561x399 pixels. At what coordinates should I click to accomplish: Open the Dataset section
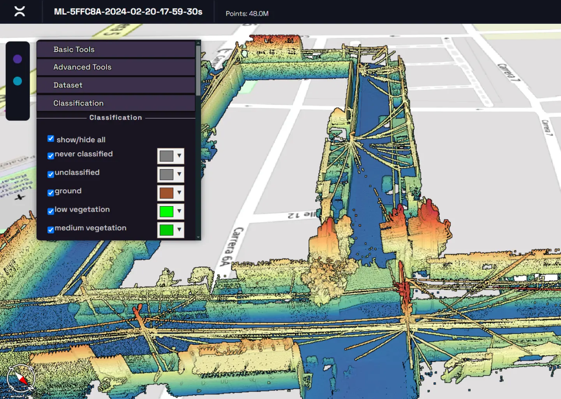click(x=116, y=85)
